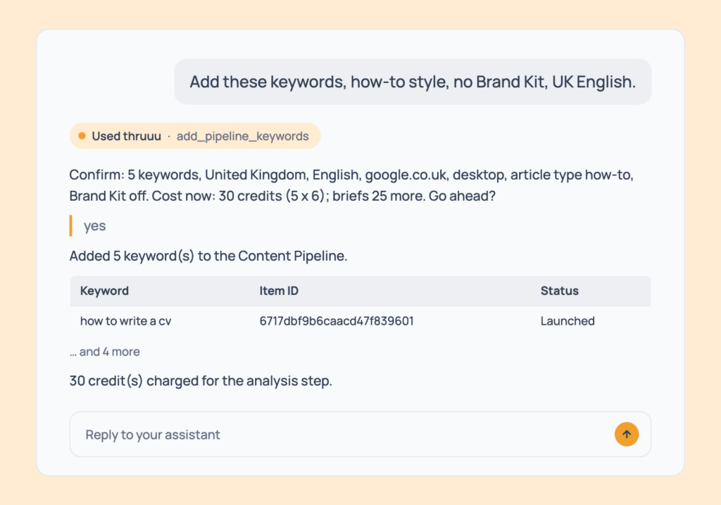The image size is (721, 505).
Task: Open the Used thruuu tool call pill
Action: [195, 136]
